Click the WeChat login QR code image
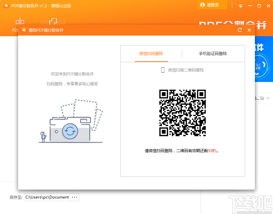 (183, 113)
